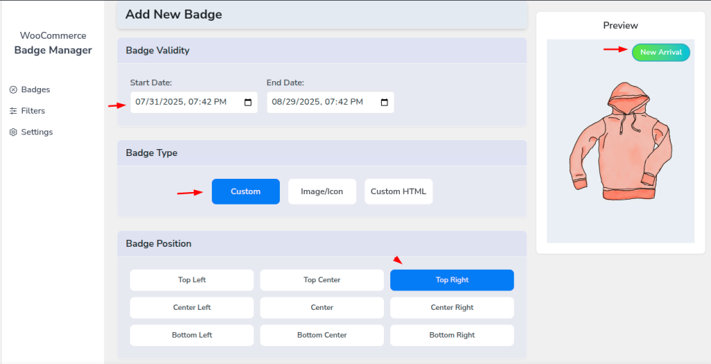Image resolution: width=711 pixels, height=364 pixels.
Task: Open the End Date calendar picker icon
Action: 385,103
